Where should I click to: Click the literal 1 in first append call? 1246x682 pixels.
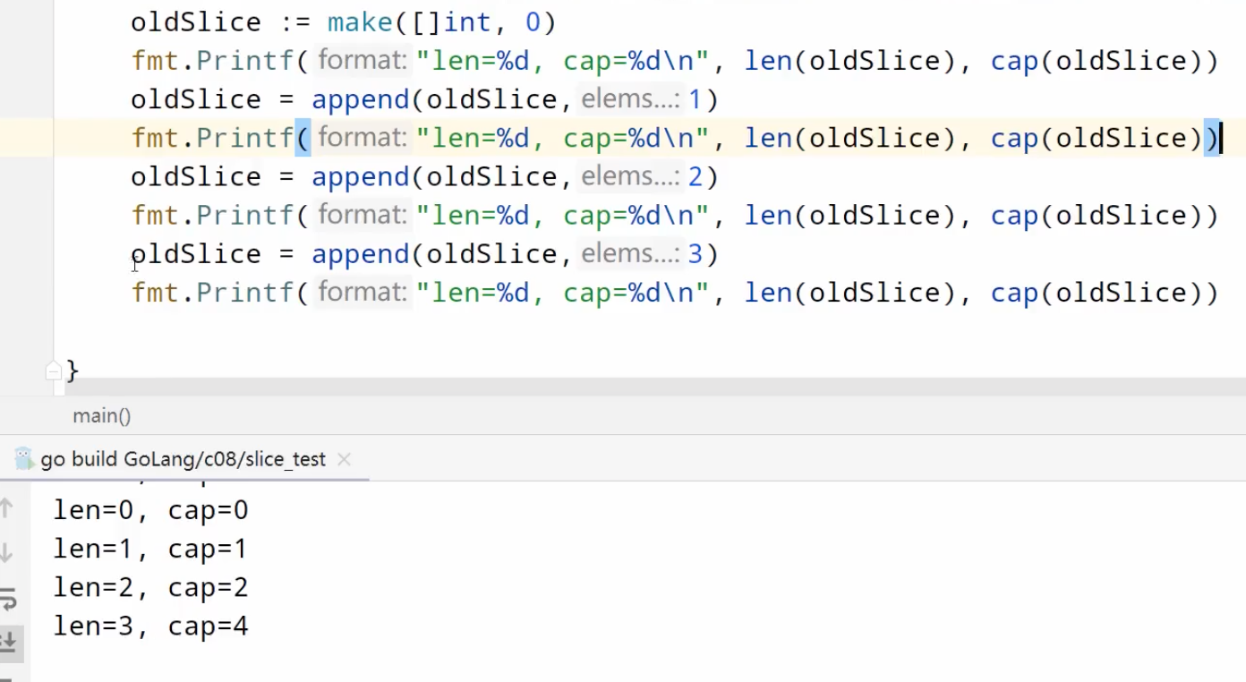tap(695, 99)
